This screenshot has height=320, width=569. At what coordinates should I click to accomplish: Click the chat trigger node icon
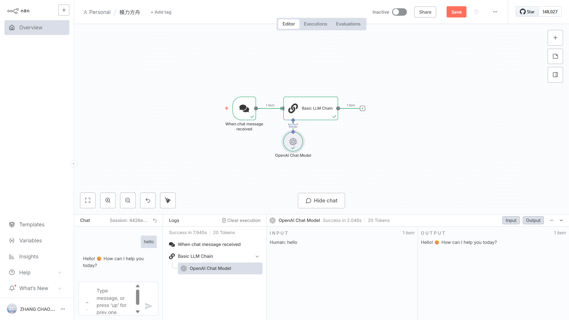pos(244,108)
